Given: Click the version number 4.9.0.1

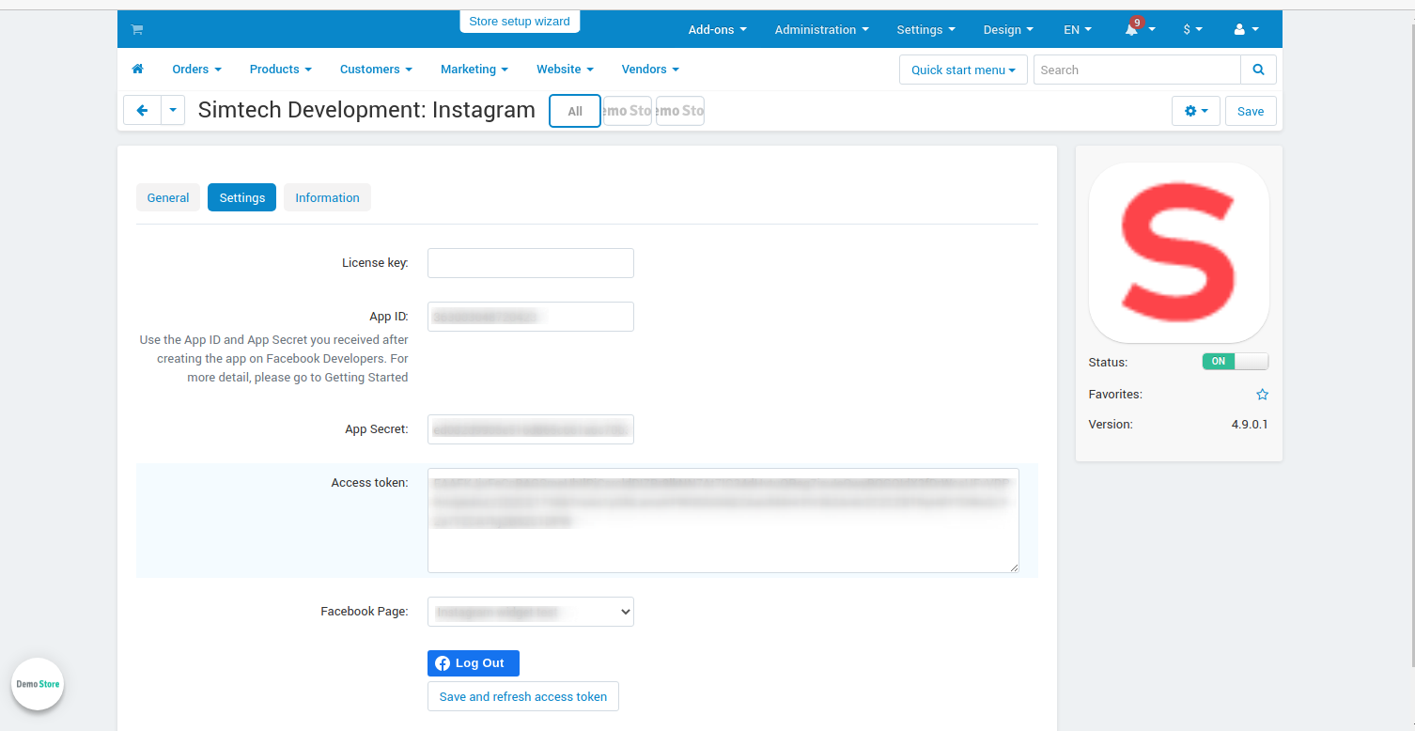Looking at the screenshot, I should coord(1250,425).
